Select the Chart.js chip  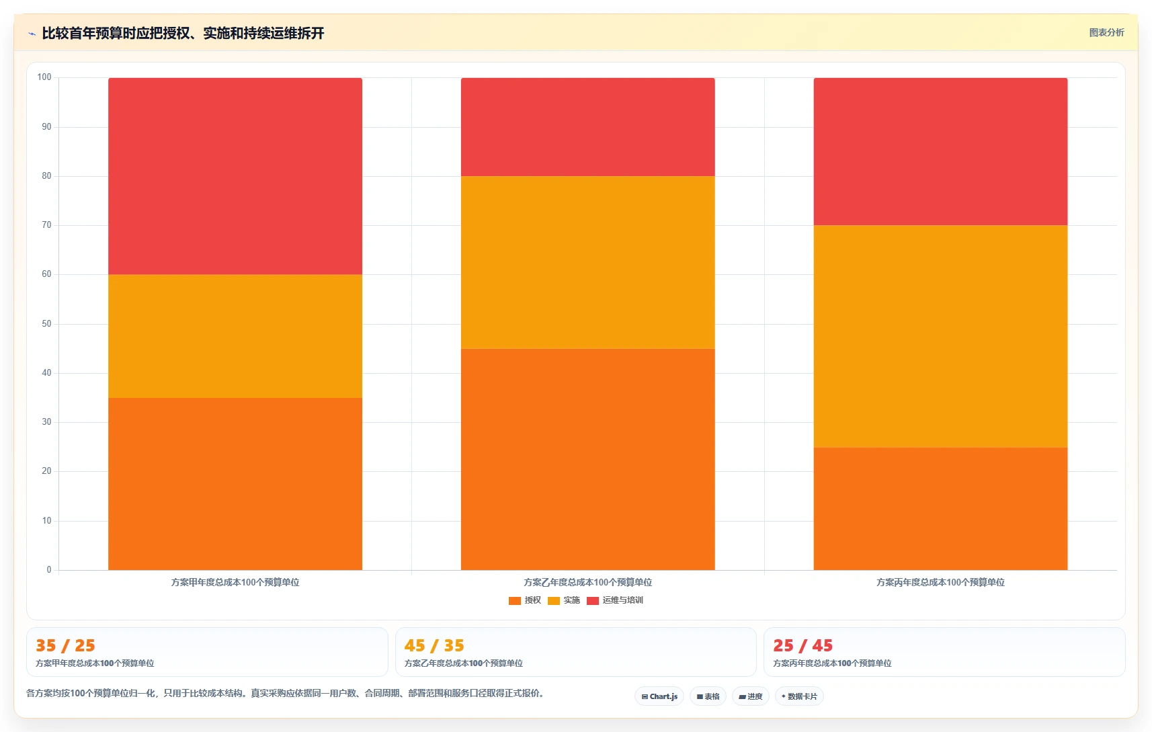(659, 696)
